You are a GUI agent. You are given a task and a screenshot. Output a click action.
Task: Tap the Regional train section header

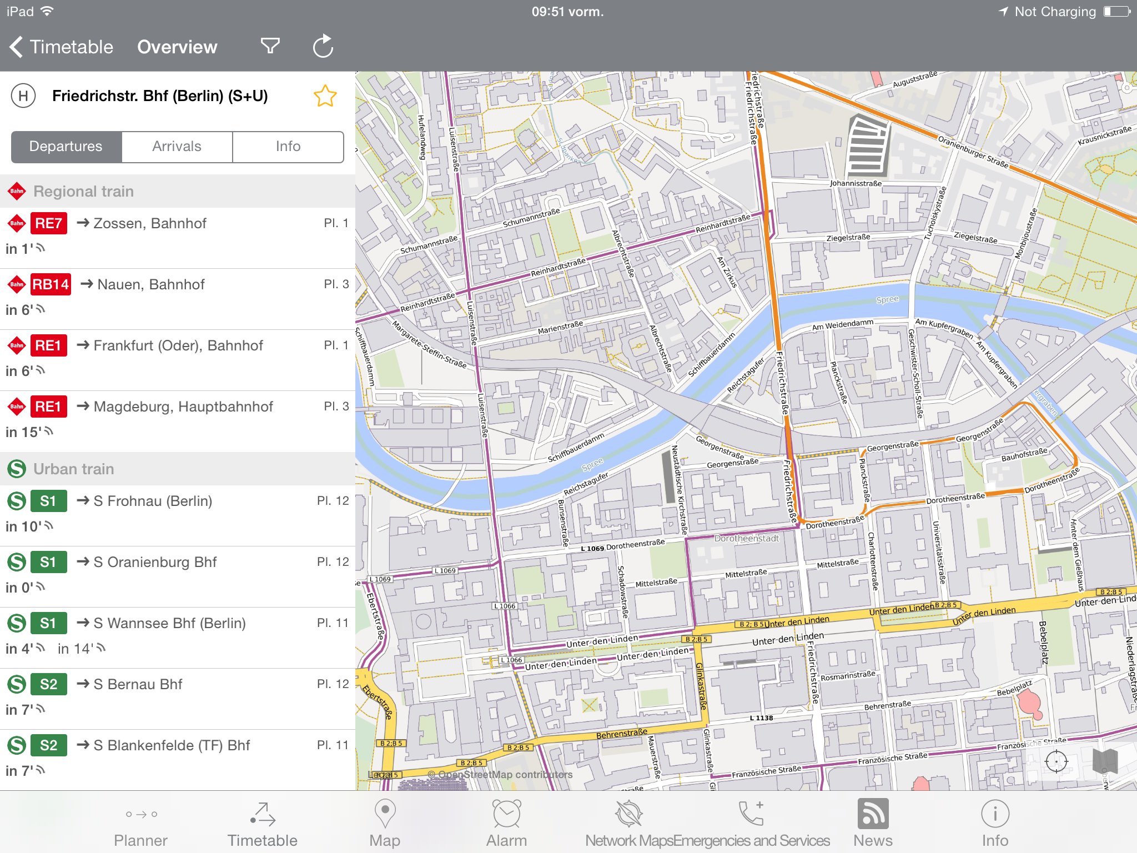(x=178, y=191)
